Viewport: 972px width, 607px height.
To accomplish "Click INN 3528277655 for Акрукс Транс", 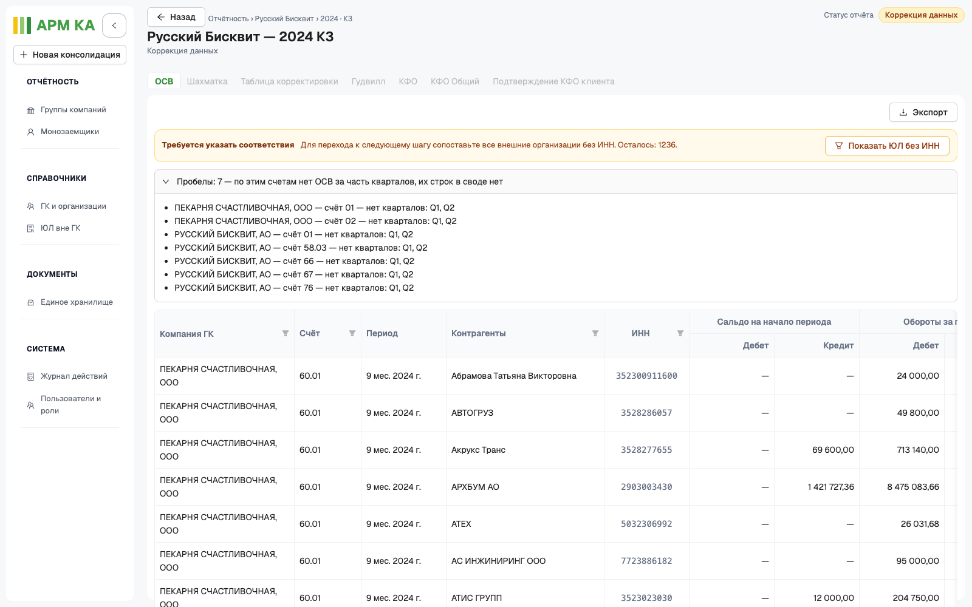I will 646,450.
